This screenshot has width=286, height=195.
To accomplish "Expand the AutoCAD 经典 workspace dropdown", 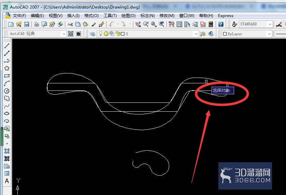I will 64,34.
